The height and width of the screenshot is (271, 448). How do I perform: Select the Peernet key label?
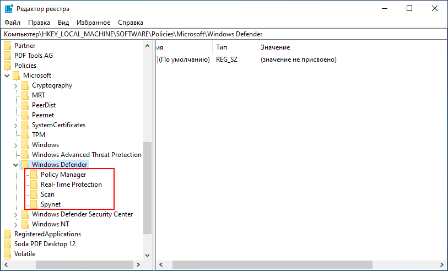coord(43,115)
